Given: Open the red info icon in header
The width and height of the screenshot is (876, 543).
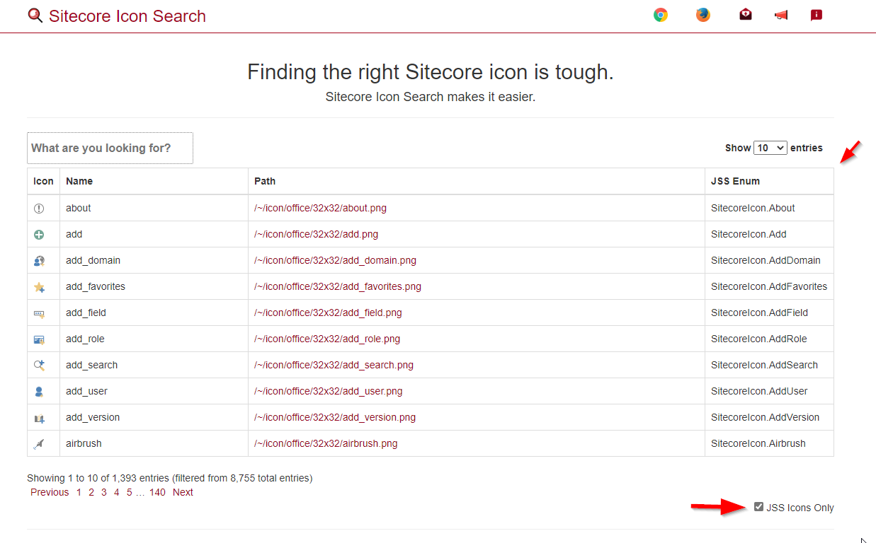Looking at the screenshot, I should [x=817, y=15].
